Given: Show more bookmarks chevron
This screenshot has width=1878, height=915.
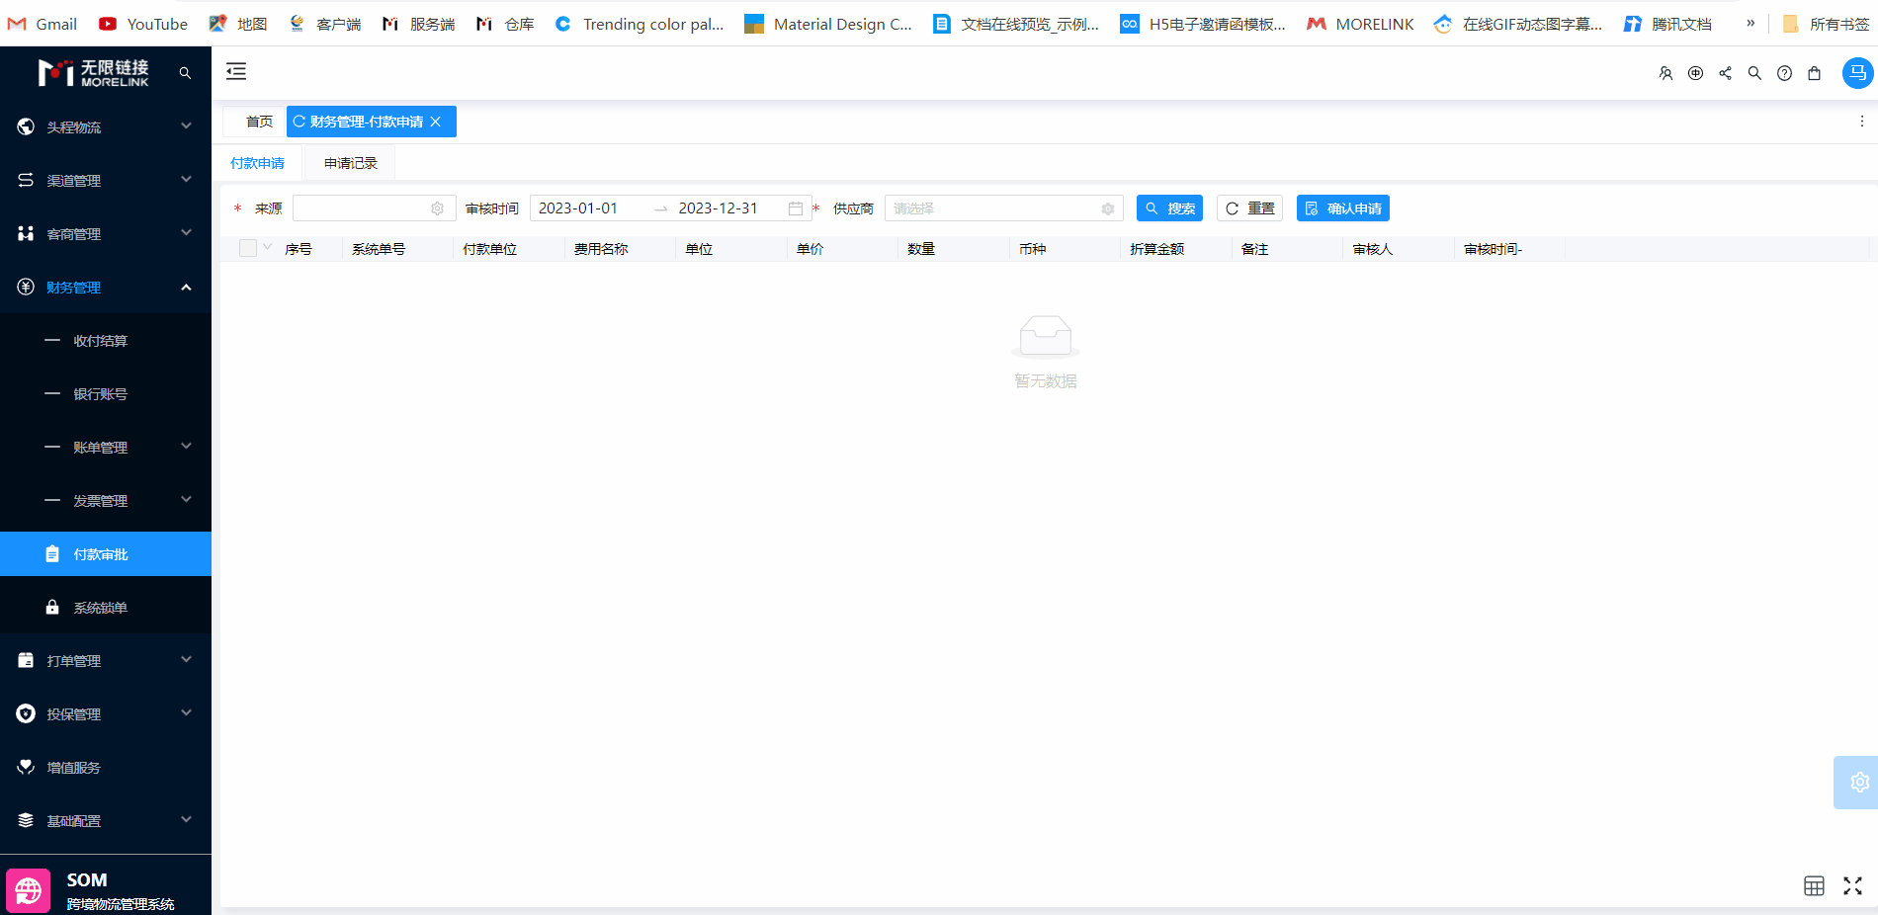Looking at the screenshot, I should coord(1750,23).
